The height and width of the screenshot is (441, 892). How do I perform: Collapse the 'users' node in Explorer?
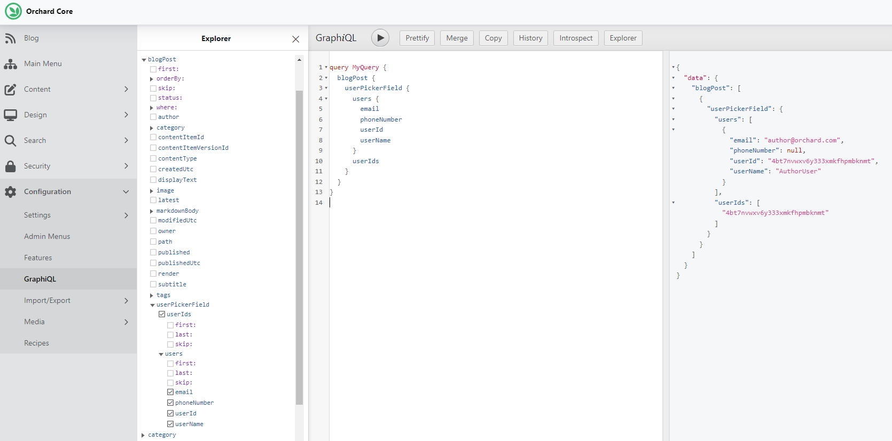(x=161, y=354)
